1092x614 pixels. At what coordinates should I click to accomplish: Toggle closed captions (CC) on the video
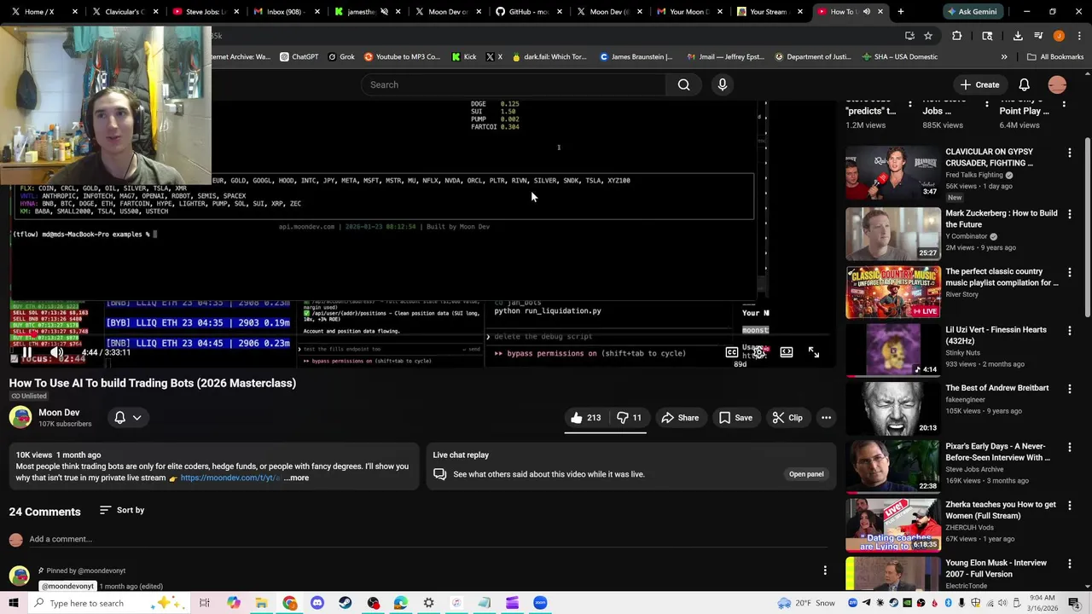point(732,352)
